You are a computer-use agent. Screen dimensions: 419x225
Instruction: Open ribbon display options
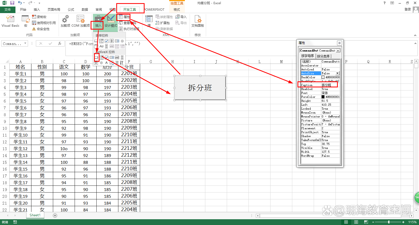pyautogui.click(x=392, y=3)
